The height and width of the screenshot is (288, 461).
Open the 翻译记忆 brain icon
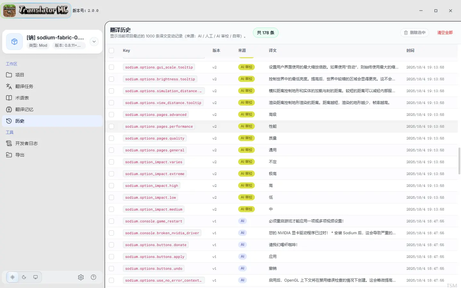(9, 109)
